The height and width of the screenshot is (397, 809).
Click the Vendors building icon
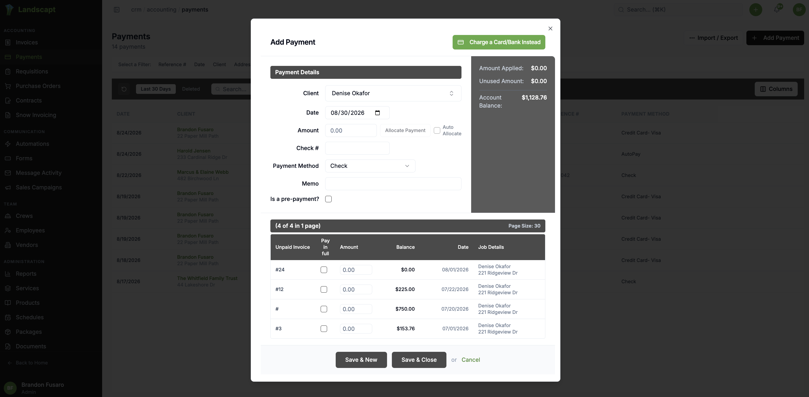pyautogui.click(x=8, y=245)
